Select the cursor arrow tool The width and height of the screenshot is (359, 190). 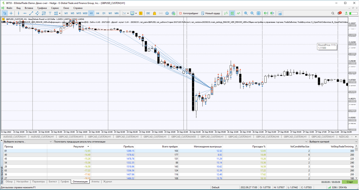pyautogui.click(x=5, y=13)
